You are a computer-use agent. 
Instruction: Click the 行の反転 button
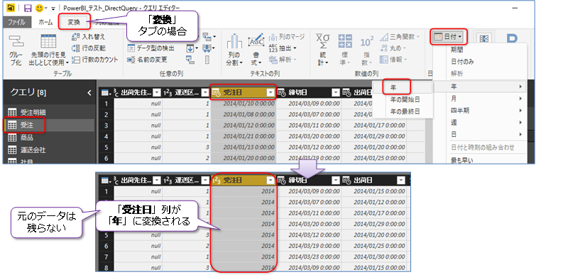click(89, 48)
